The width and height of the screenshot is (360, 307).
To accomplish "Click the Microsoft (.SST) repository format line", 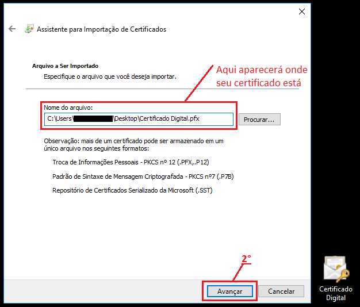I will click(x=135, y=190).
